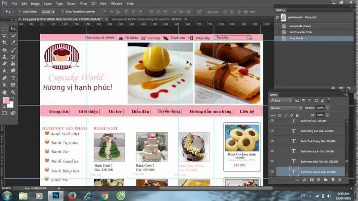Click the delete layer trash icon

pos(340,180)
